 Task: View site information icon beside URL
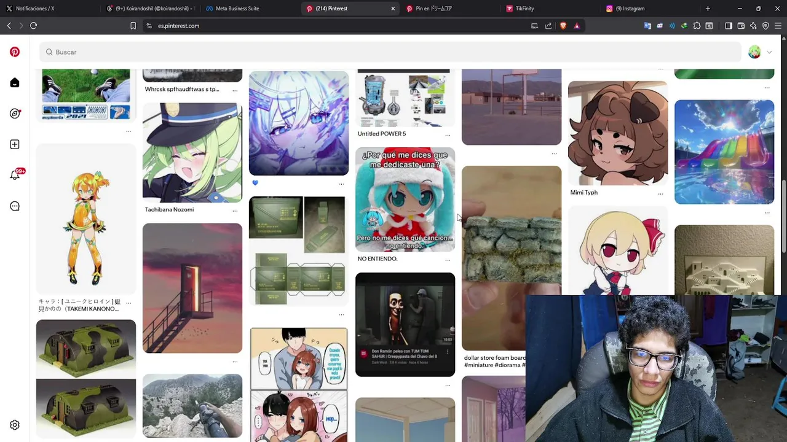point(149,26)
